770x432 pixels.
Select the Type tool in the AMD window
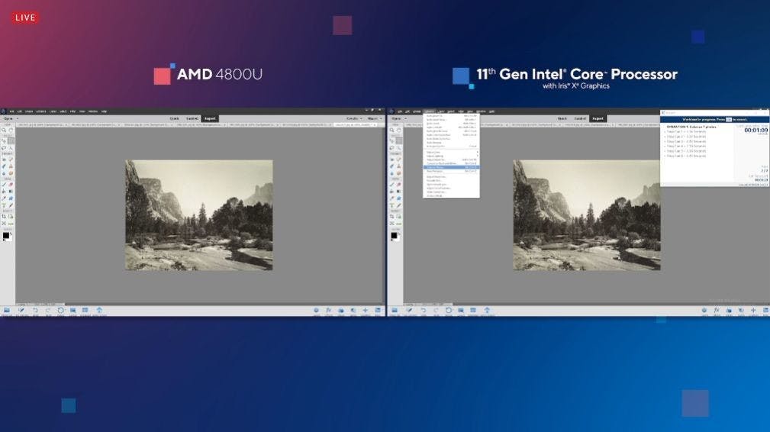point(4,205)
